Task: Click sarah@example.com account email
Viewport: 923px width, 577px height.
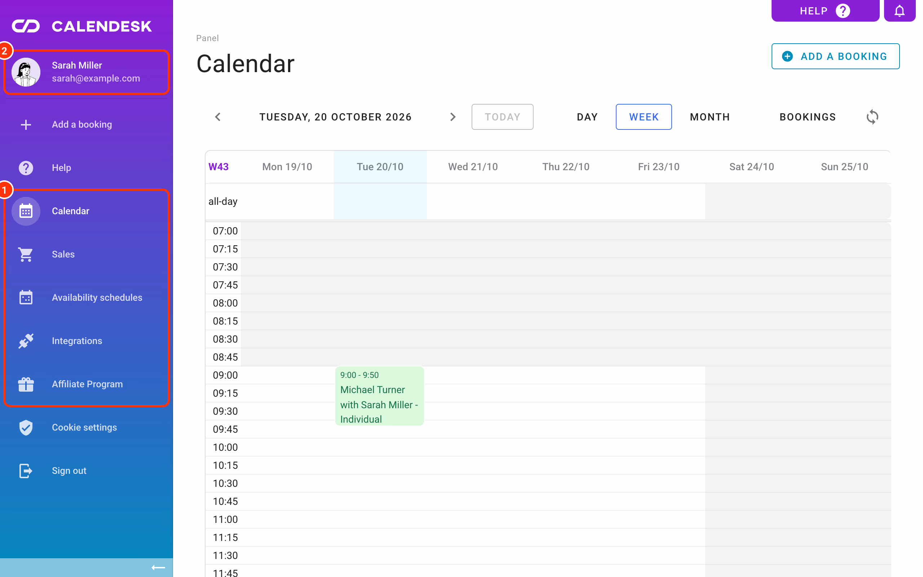Action: pos(96,78)
